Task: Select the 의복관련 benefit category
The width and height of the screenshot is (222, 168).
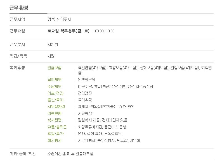Action: (x=54, y=113)
